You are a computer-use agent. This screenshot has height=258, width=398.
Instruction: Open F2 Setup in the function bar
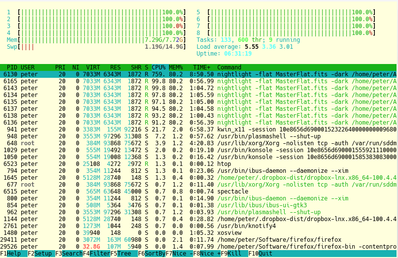point(41,254)
